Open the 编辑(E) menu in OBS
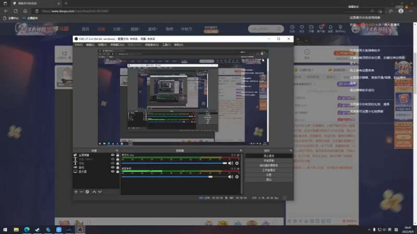 pyautogui.click(x=90, y=45)
